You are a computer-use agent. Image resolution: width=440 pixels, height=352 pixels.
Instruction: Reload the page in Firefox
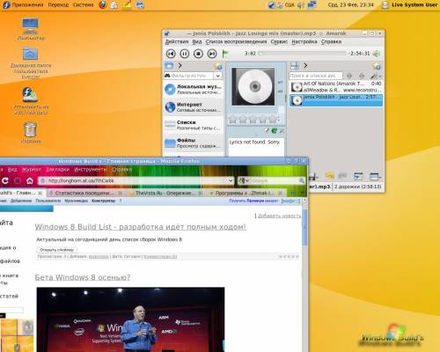click(4, 180)
